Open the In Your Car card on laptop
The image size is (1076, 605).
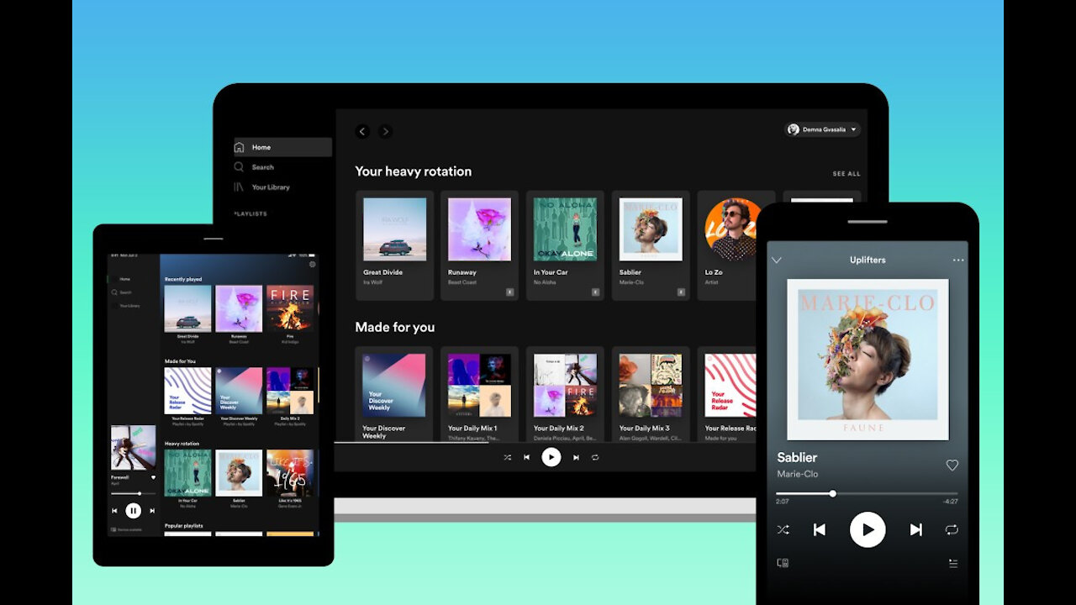click(x=565, y=245)
